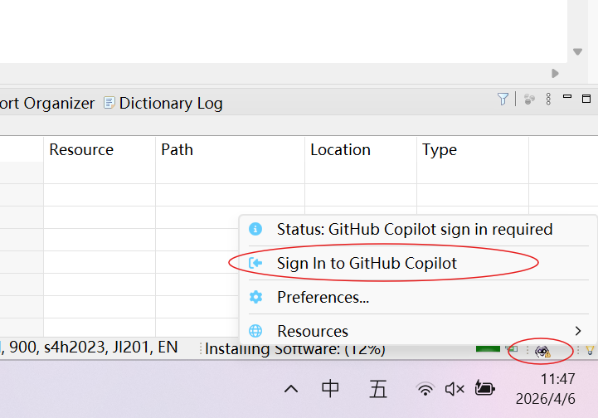Open the progress view icon beside progress bar
The height and width of the screenshot is (418, 598).
[513, 349]
